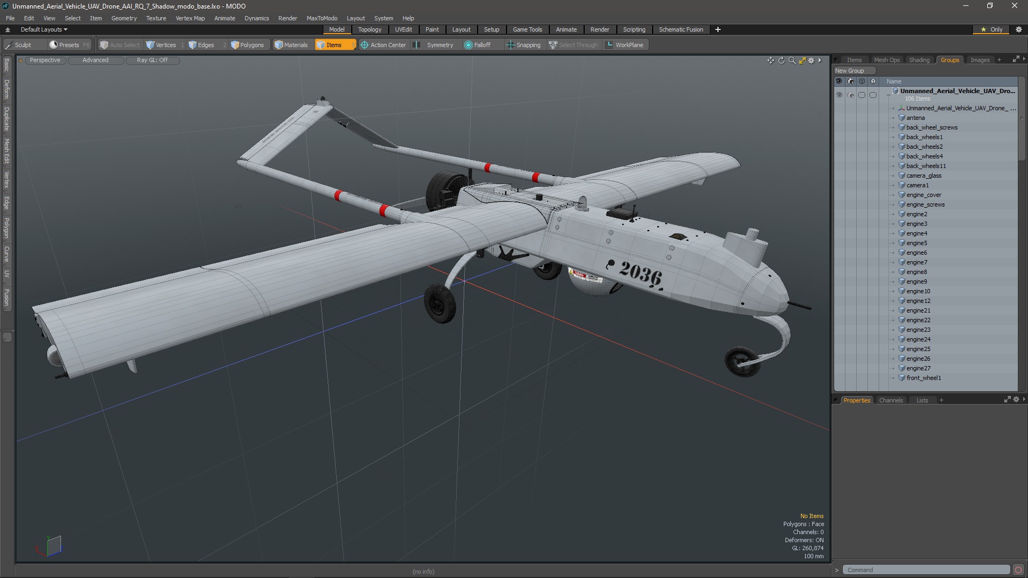Maximize the viewport with expand icon

802,60
